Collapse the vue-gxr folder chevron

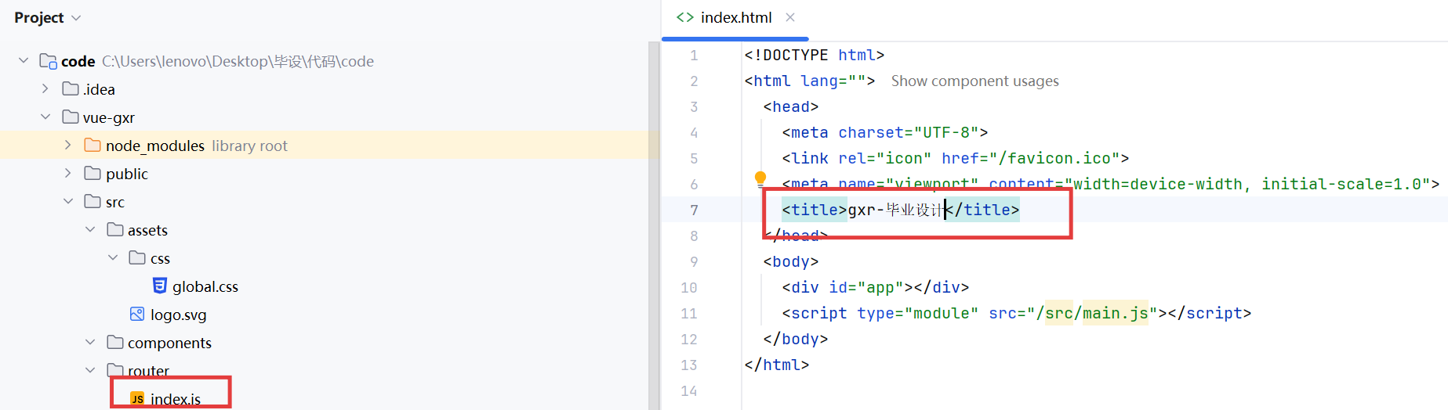point(45,117)
